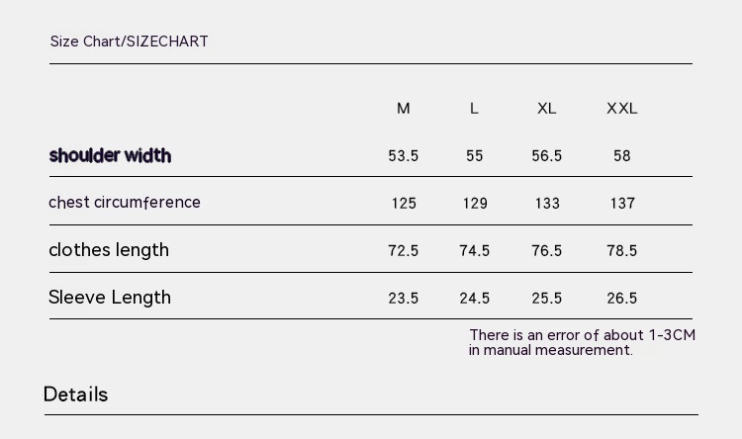This screenshot has width=742, height=439.
Task: Choose the XL size column header
Action: 547,109
